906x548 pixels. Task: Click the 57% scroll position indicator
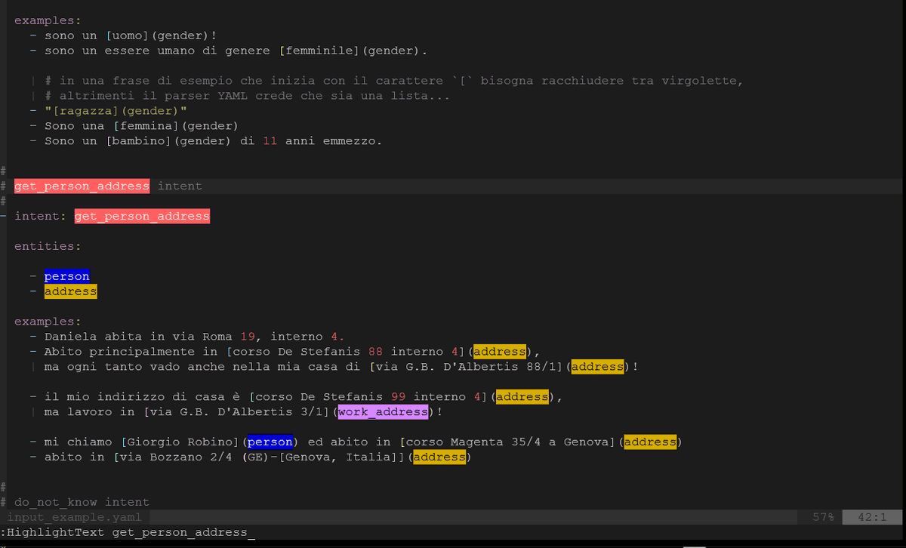click(823, 517)
